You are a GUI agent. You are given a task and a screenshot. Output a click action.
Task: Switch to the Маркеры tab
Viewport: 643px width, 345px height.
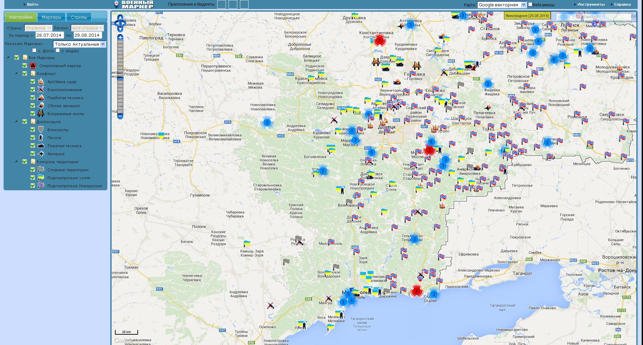(x=51, y=17)
